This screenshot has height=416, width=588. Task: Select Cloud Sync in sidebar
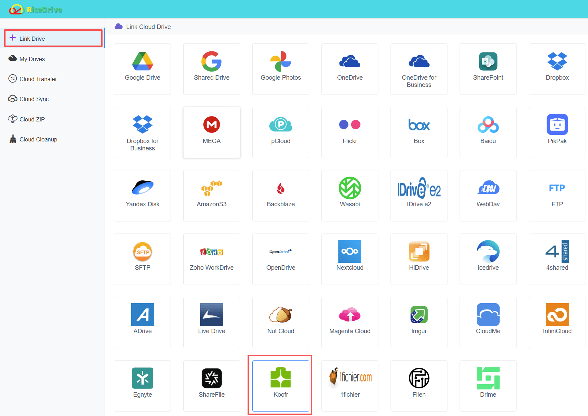click(x=34, y=99)
